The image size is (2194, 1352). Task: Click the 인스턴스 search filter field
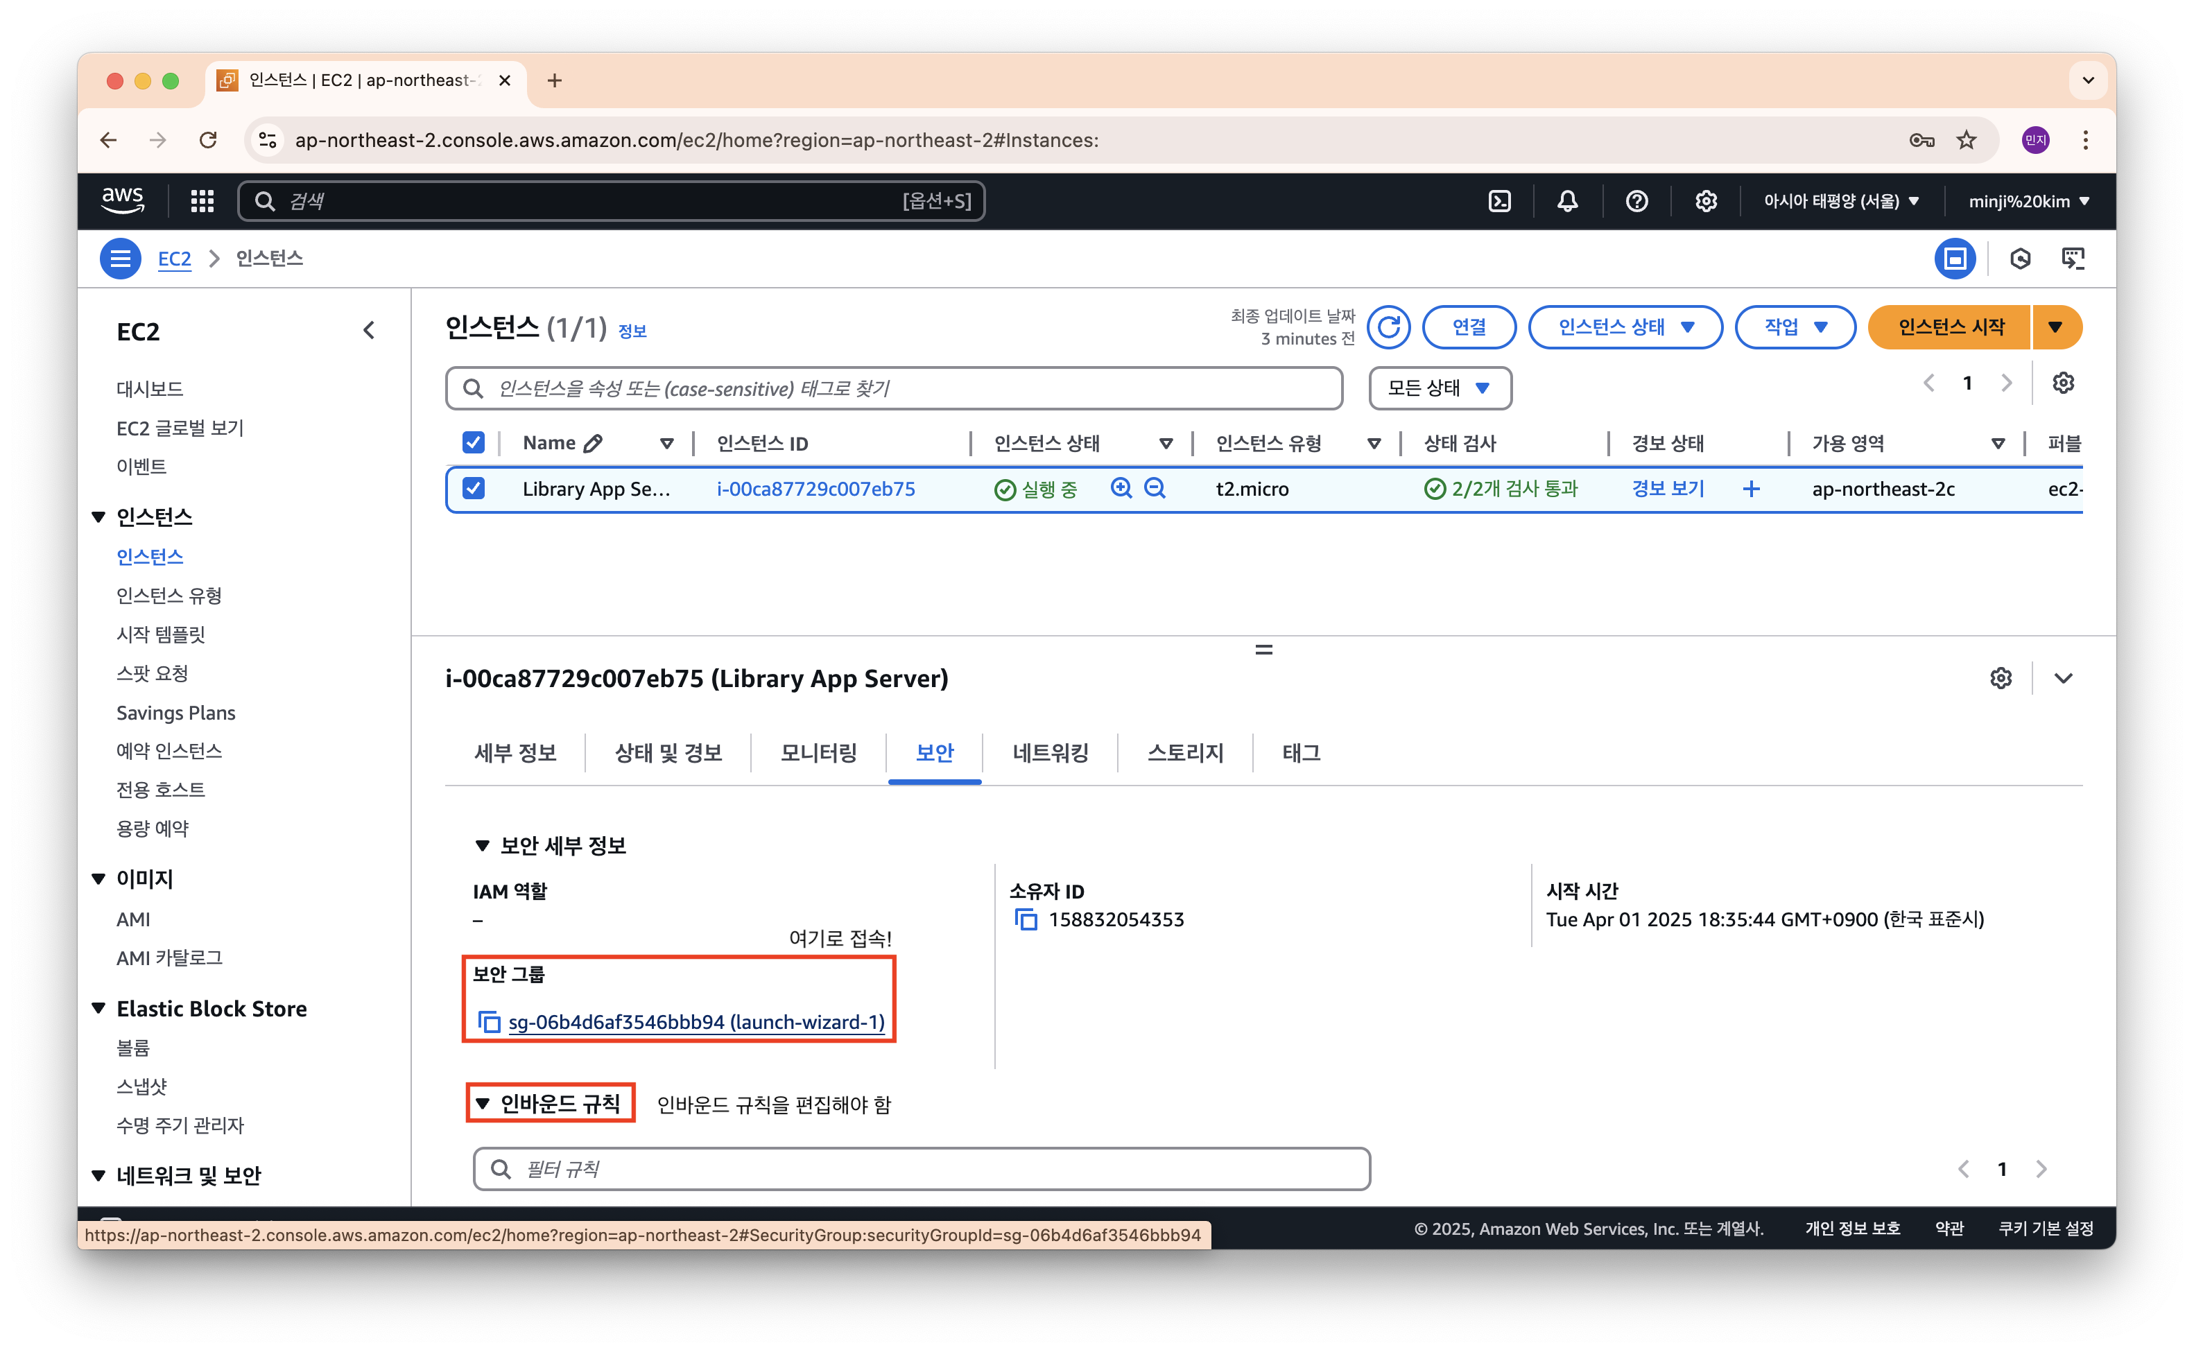[x=894, y=388]
